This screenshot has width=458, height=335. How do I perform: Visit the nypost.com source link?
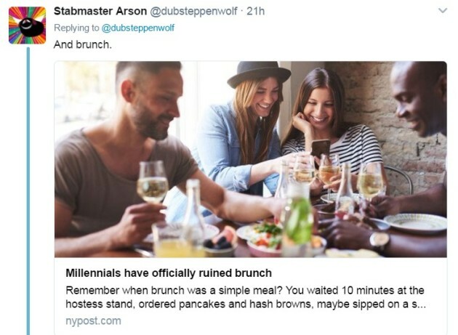(93, 320)
